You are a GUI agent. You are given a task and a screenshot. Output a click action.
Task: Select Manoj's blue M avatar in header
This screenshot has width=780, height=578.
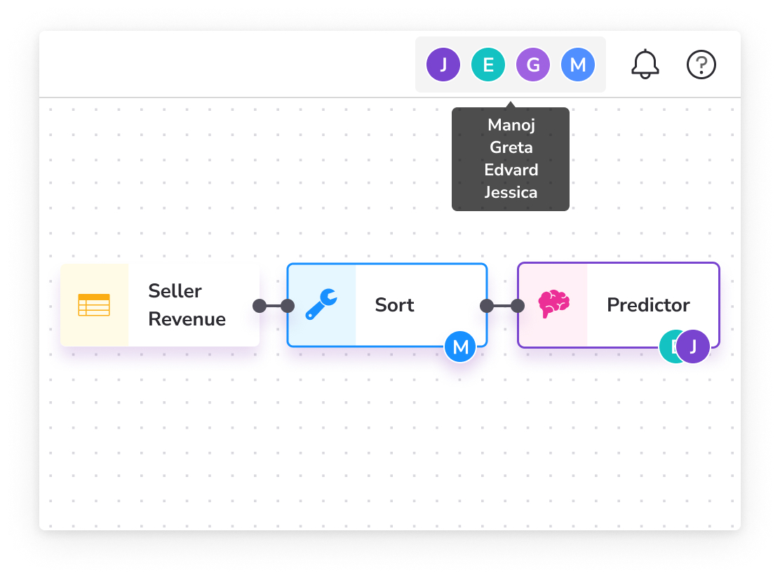click(x=577, y=65)
